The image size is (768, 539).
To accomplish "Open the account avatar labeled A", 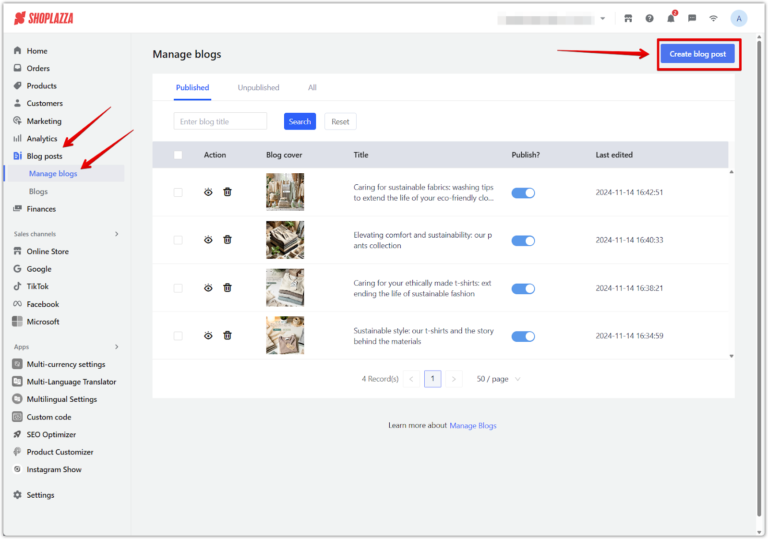I will 739,18.
